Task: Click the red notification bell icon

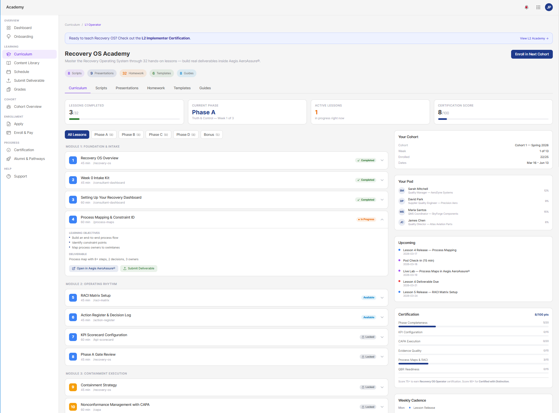Action: click(x=526, y=7)
